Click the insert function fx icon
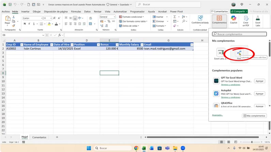271x152 pixels. point(59,35)
